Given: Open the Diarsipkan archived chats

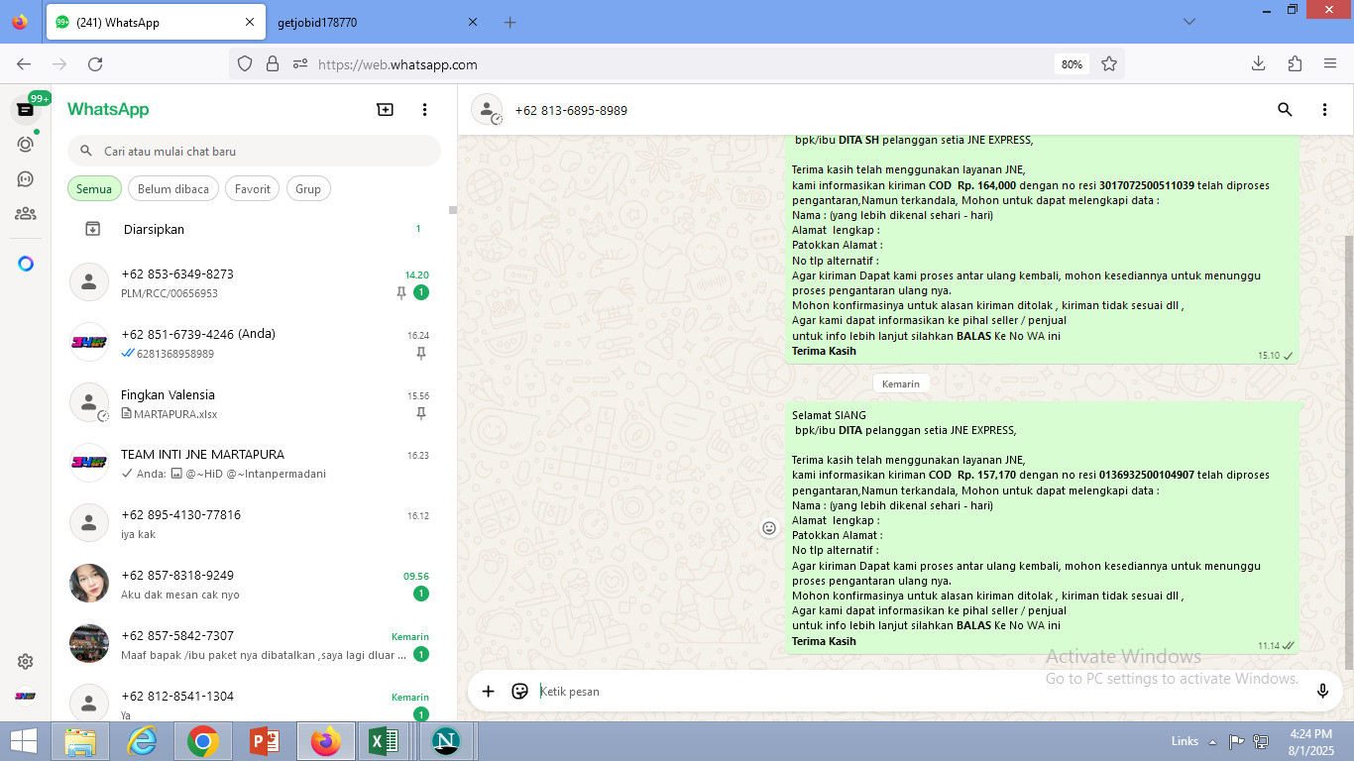Looking at the screenshot, I should tap(254, 229).
